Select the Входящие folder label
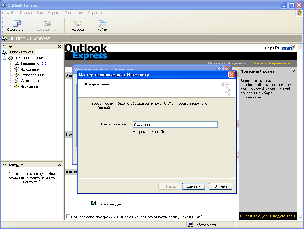304x229 pixels. [30, 64]
